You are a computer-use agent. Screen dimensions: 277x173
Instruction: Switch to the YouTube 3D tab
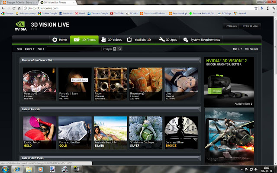pyautogui.click(x=139, y=40)
